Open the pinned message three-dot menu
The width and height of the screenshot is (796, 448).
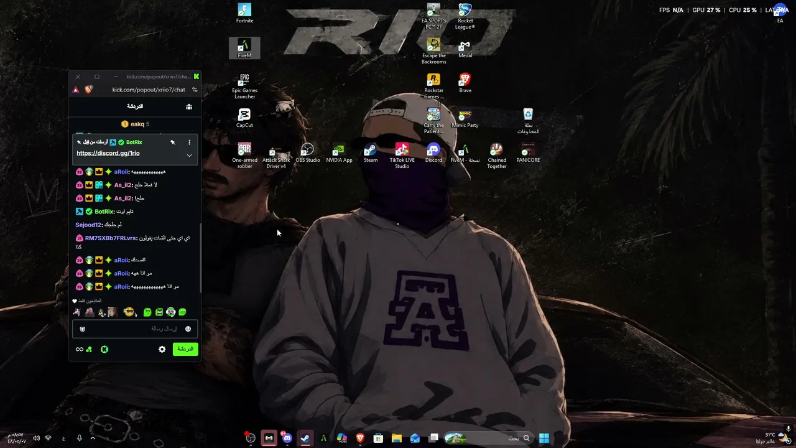tap(189, 142)
